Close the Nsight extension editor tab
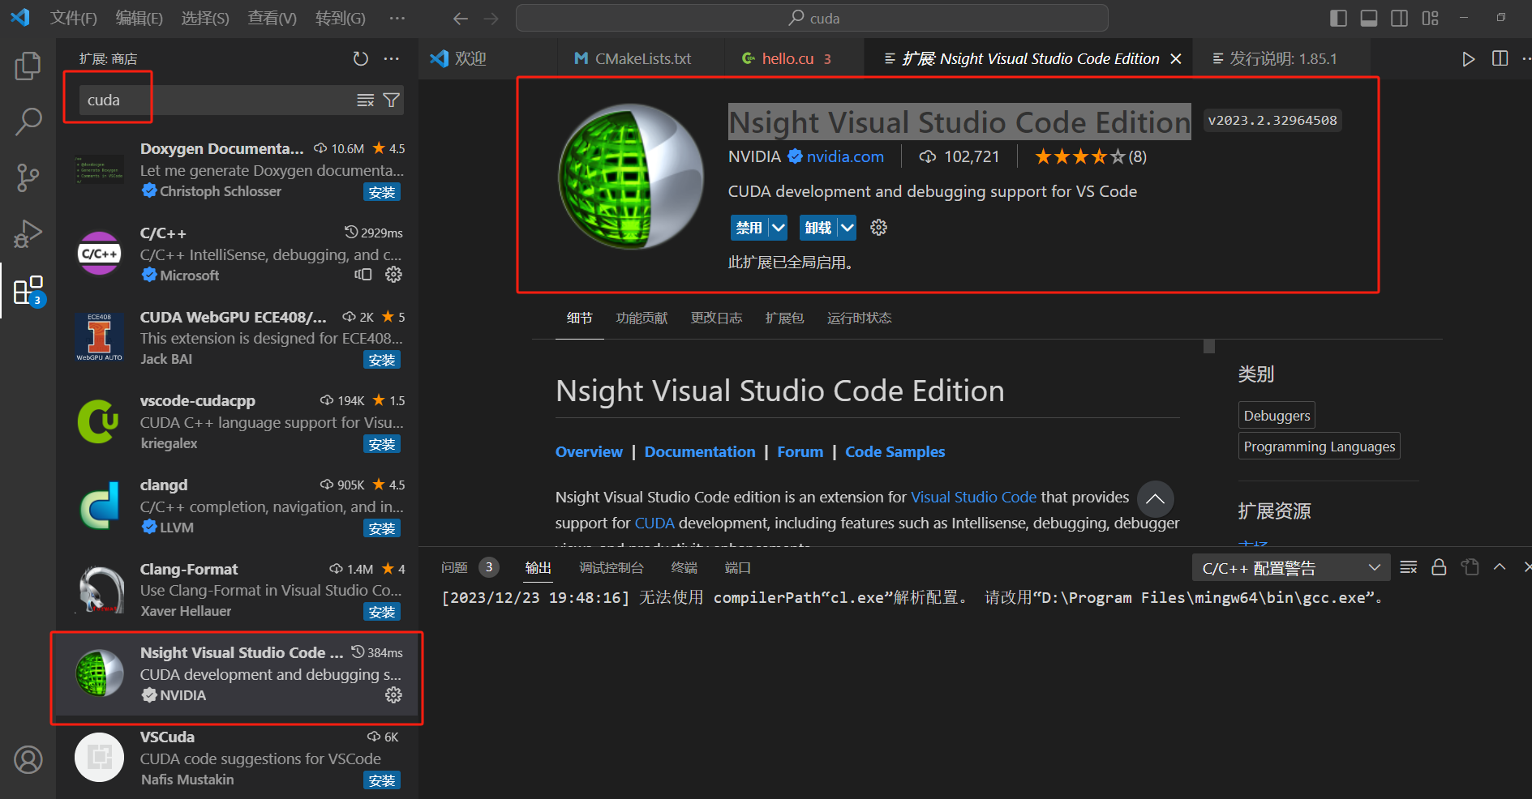This screenshot has width=1532, height=799. click(1176, 58)
